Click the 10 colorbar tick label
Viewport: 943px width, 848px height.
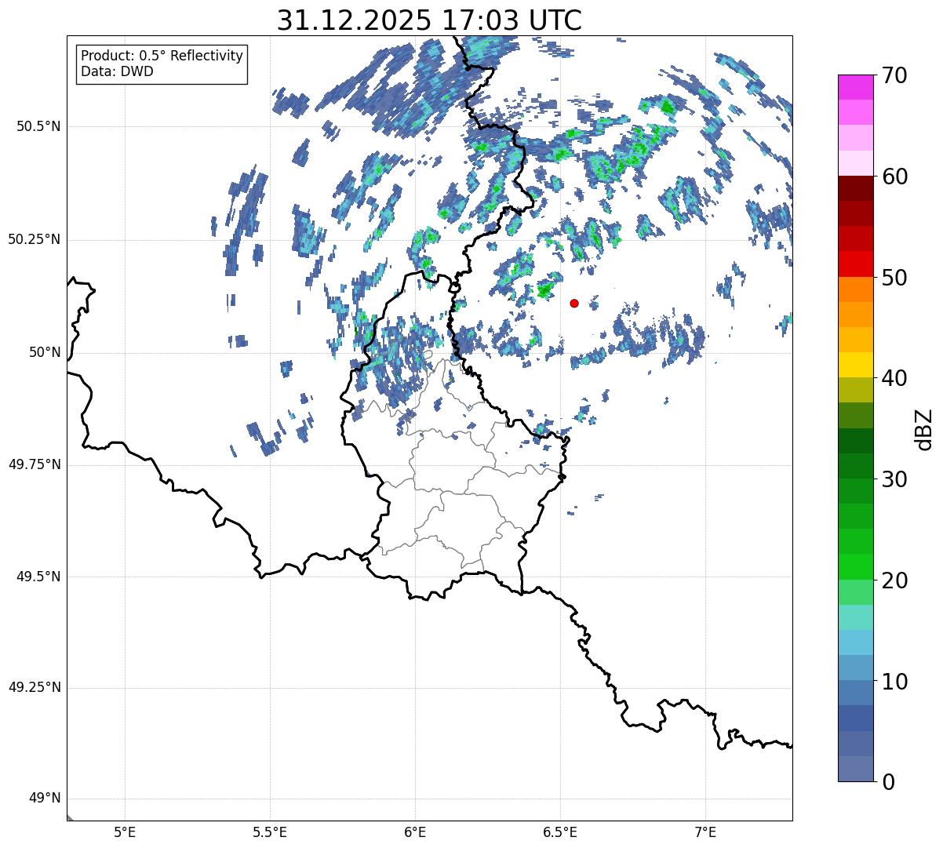tap(894, 682)
